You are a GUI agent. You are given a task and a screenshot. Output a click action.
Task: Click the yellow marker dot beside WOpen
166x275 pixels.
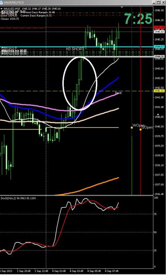pos(132,128)
